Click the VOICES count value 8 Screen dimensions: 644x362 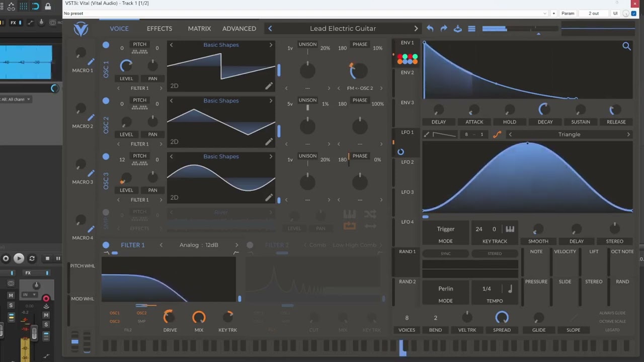(407, 318)
